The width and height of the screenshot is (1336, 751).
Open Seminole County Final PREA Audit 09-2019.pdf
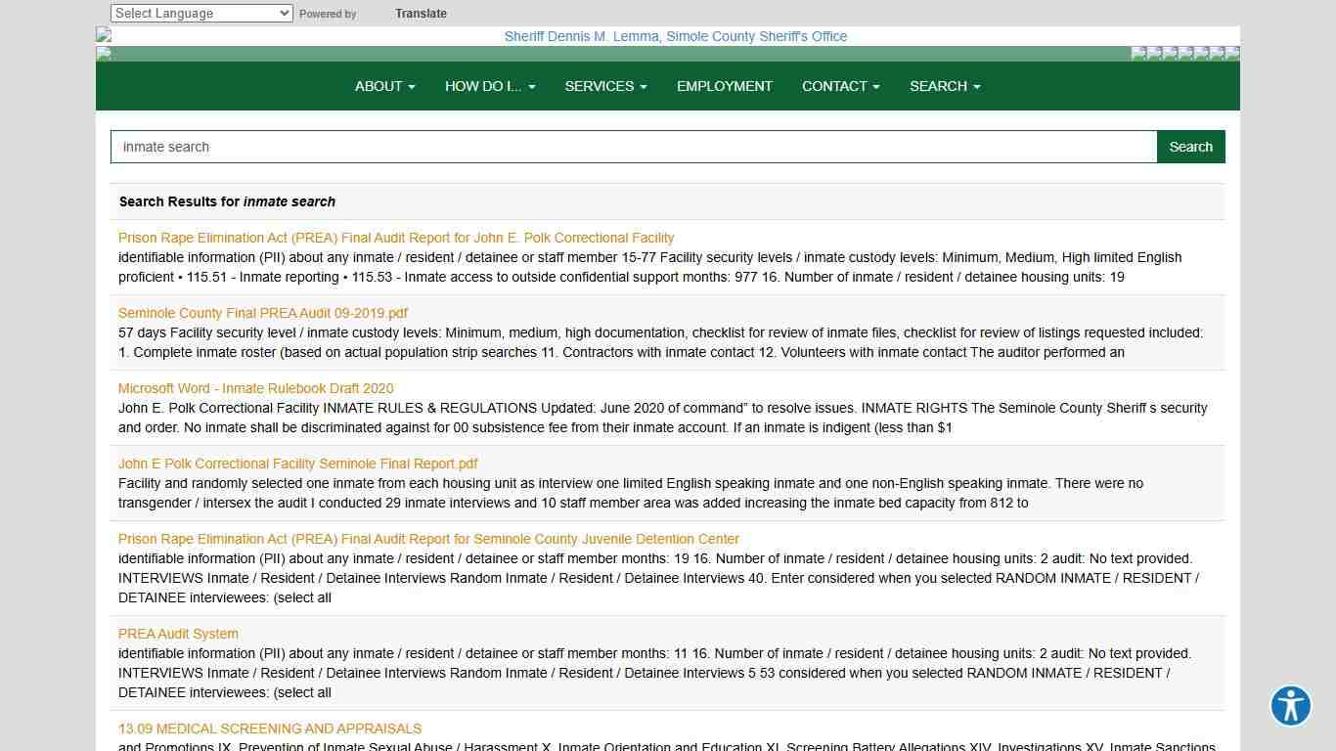(263, 313)
